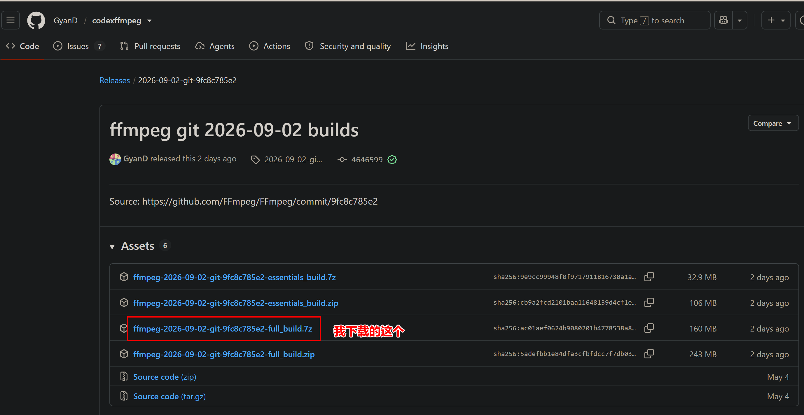Open the Copilot dropdown arrow
The height and width of the screenshot is (415, 804).
pyautogui.click(x=740, y=20)
